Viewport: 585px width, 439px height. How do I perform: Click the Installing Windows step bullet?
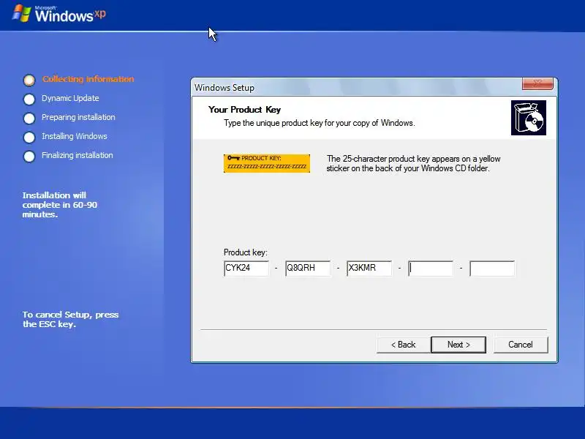point(29,137)
